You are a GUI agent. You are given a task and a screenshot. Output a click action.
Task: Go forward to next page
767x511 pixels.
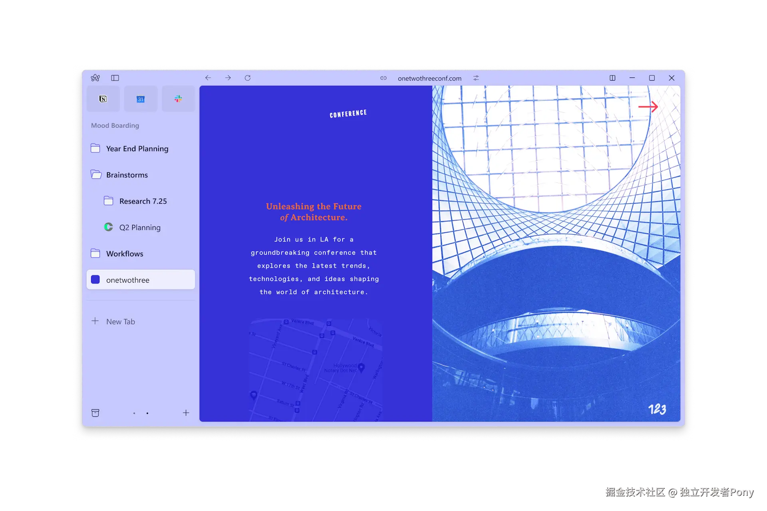(x=228, y=78)
